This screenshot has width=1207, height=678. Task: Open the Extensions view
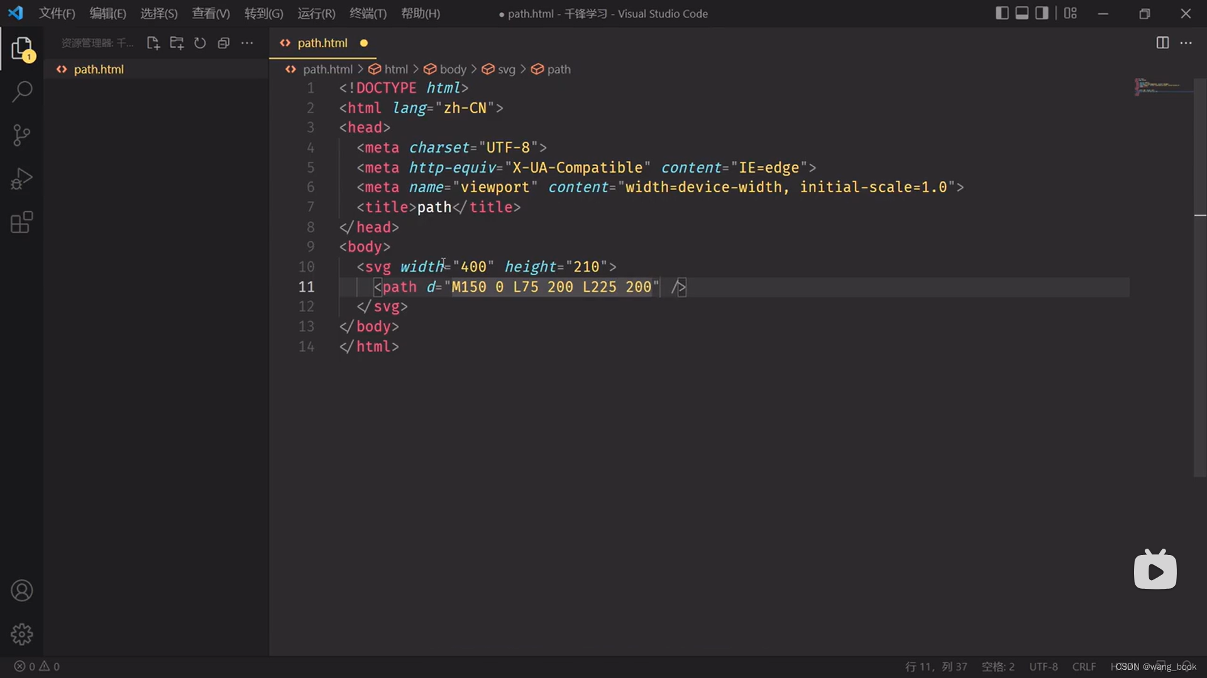[22, 222]
